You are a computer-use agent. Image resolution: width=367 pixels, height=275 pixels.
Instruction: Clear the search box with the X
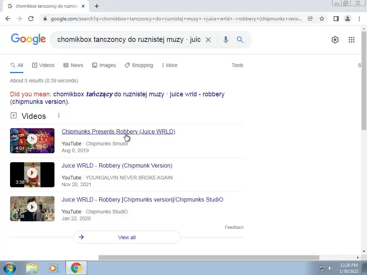tap(208, 40)
